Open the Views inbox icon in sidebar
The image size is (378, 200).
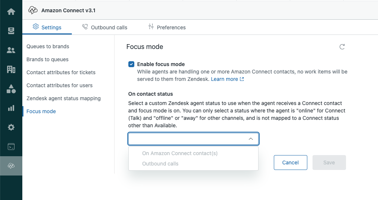click(11, 31)
